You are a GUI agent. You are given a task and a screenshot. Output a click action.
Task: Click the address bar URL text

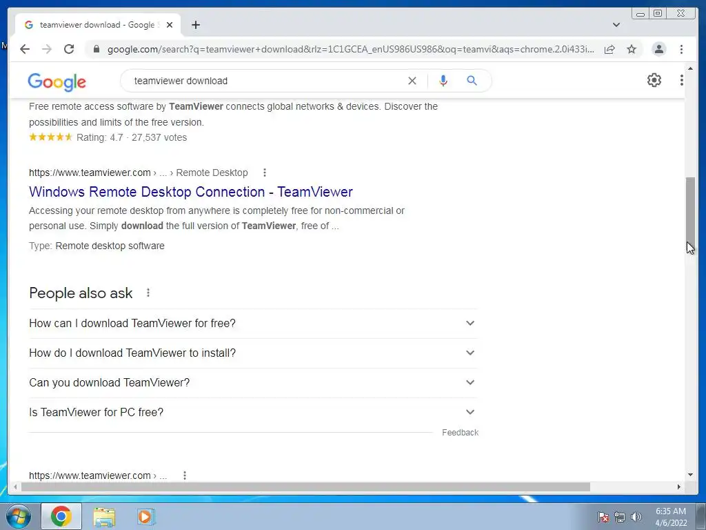tap(350, 49)
